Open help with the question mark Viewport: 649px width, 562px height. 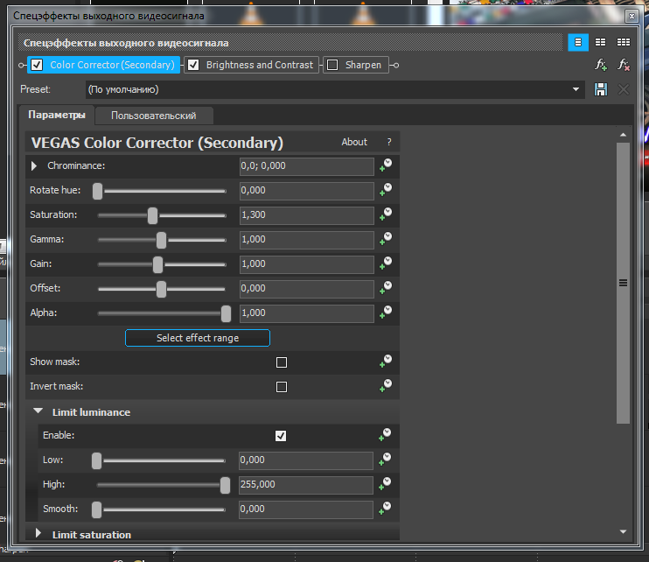tap(389, 142)
